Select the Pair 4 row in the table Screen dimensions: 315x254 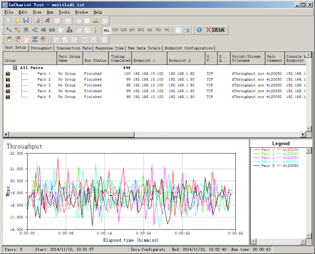155,91
